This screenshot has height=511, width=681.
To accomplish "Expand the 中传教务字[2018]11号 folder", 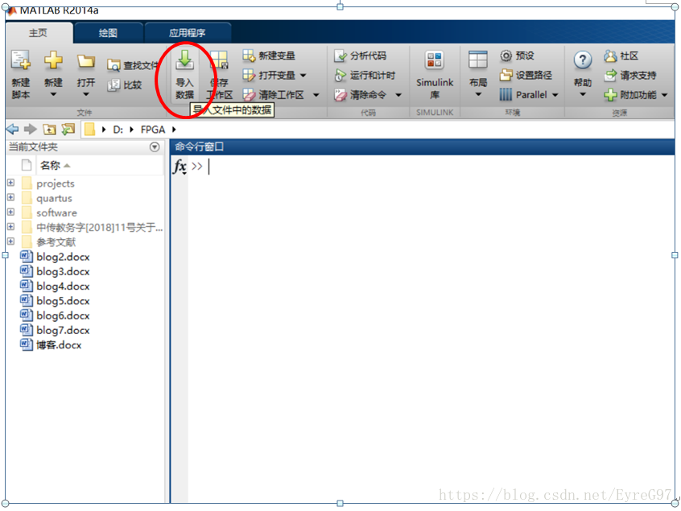I will tap(10, 227).
